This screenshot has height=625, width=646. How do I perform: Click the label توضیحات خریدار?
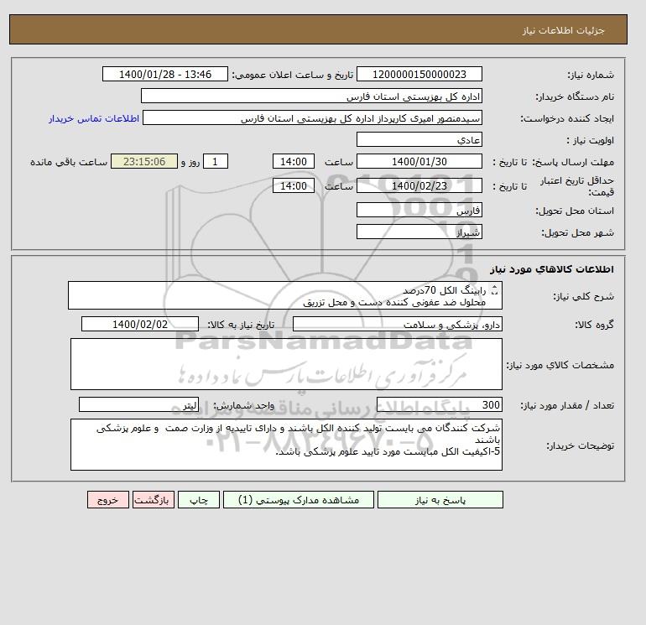(580, 445)
